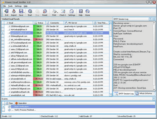
Task: Click VALID status of 877youkeep@gmail.com
Action: click(x=39, y=43)
